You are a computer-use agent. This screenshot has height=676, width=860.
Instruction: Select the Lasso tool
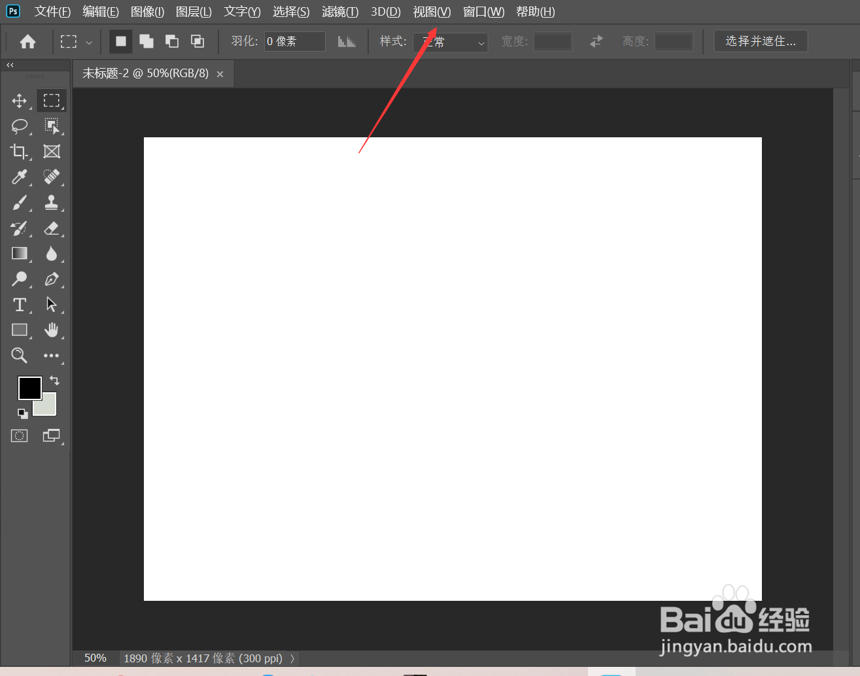point(20,126)
